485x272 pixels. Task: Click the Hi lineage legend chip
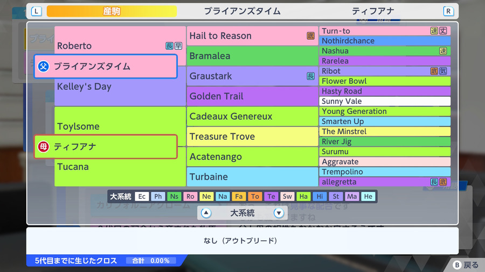(x=320, y=196)
